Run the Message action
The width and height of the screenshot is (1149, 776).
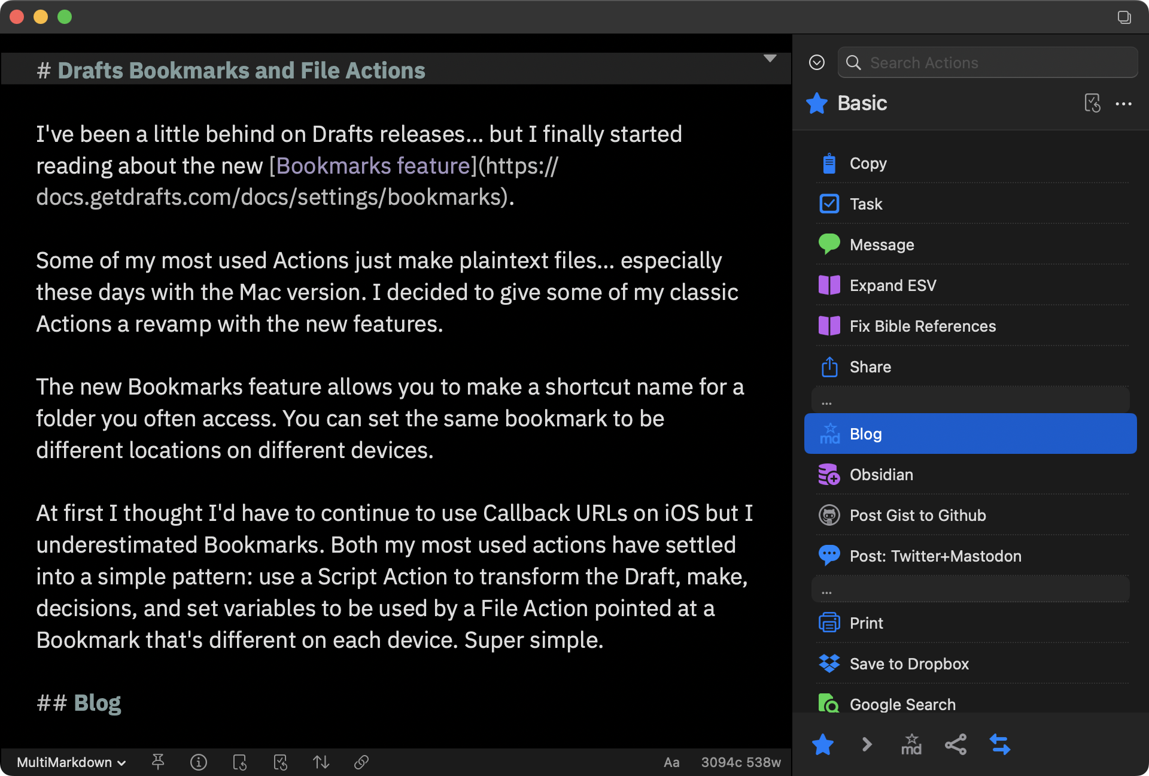[970, 245]
